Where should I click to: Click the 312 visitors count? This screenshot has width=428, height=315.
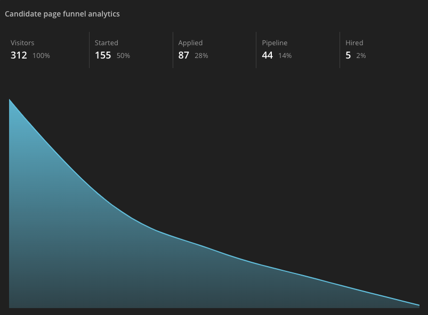point(19,55)
